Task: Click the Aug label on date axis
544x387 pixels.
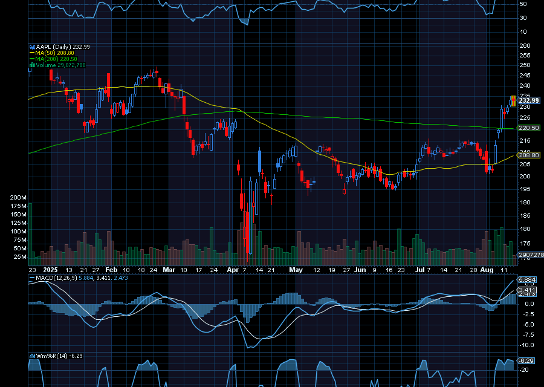Action: point(487,270)
